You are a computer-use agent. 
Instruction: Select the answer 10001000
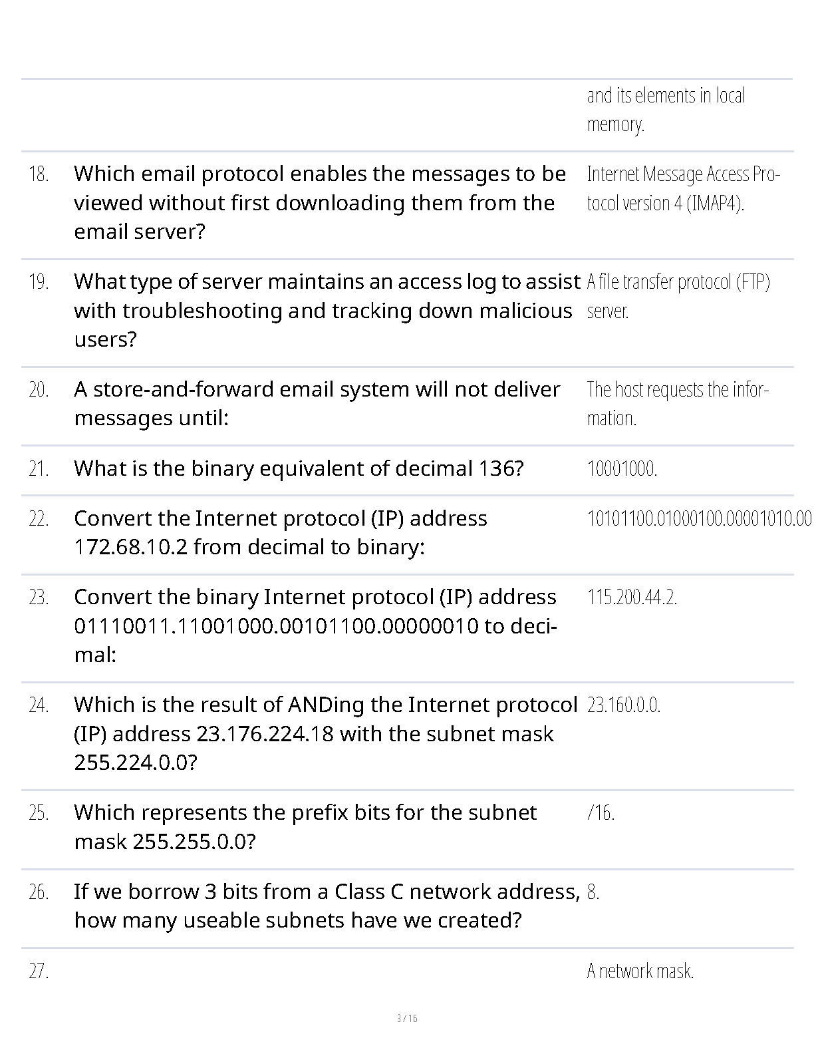622,469
